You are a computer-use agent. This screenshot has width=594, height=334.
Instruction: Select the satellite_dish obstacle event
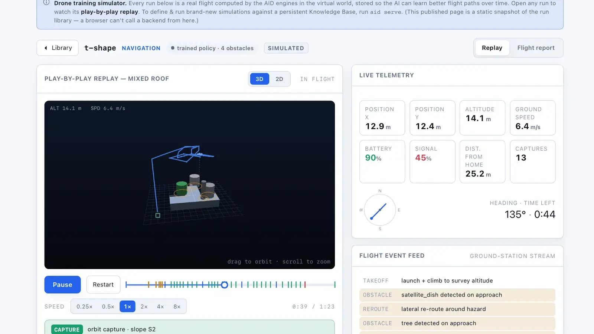(x=457, y=295)
